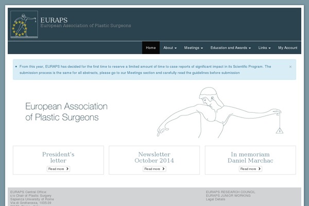Click the announcement text about case reports
Image resolution: width=309 pixels, height=206 pixels.
coord(145,70)
